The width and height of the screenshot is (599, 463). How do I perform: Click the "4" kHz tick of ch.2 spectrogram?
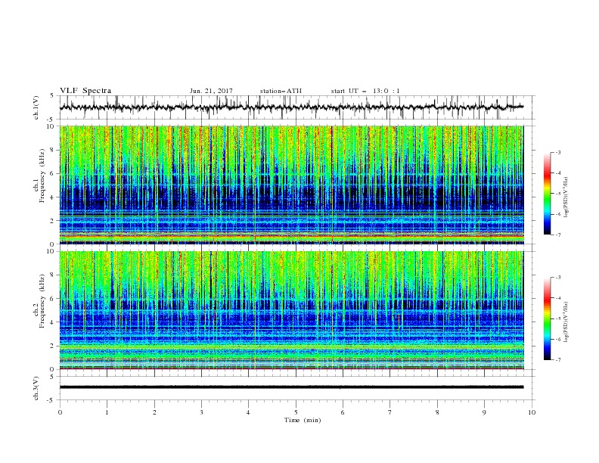coord(53,322)
